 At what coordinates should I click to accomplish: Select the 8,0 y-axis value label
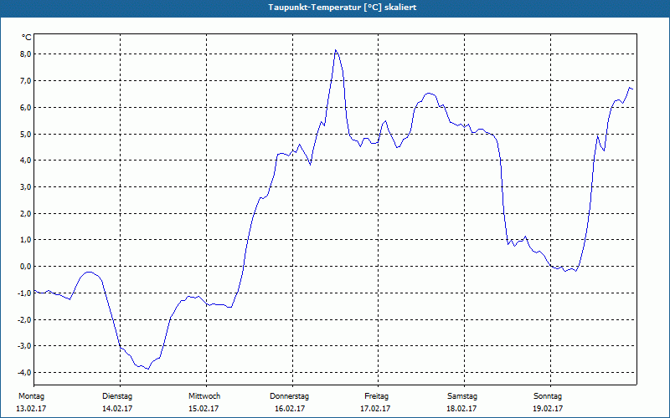(24, 54)
